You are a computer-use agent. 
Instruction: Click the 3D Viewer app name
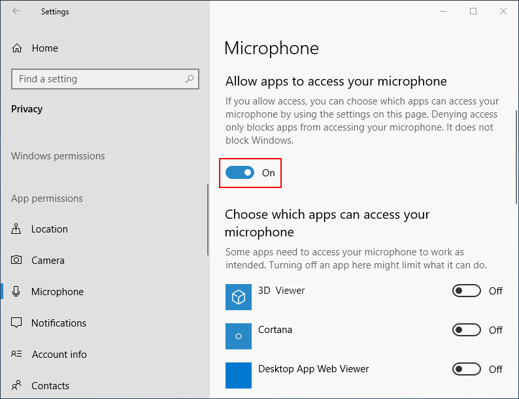281,291
